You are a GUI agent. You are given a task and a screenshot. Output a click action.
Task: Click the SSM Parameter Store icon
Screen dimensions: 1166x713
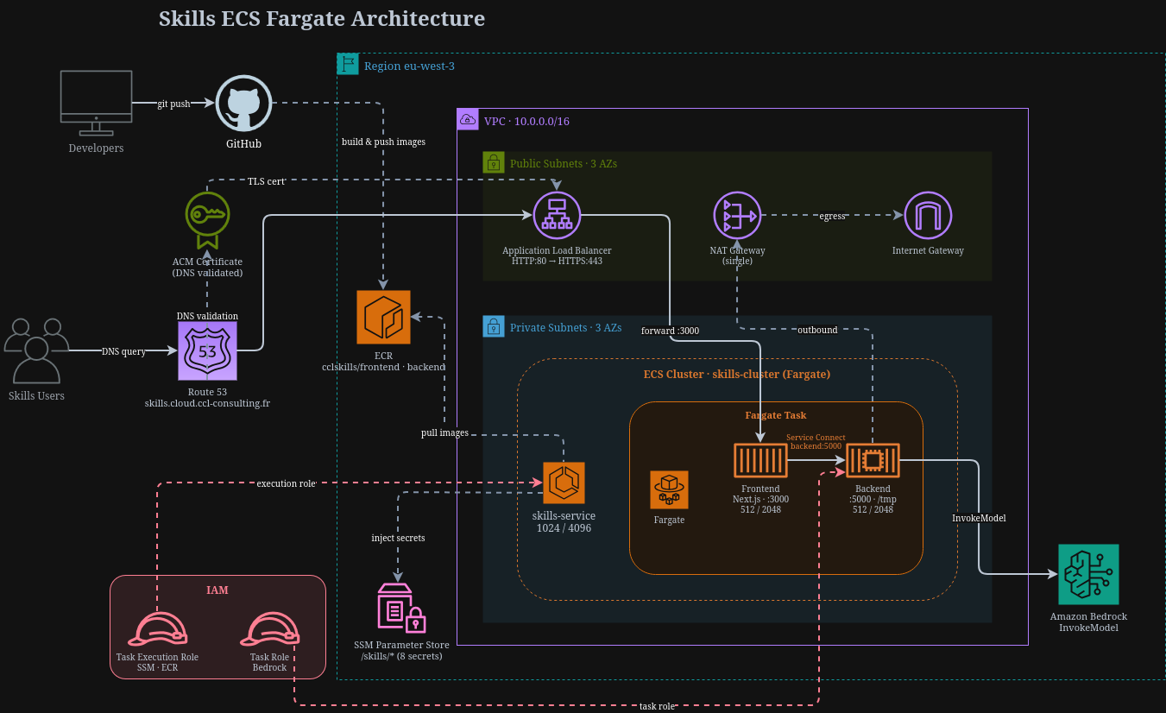pyautogui.click(x=400, y=609)
